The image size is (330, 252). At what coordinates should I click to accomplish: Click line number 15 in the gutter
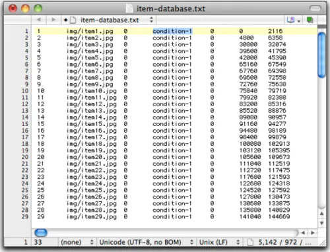point(25,124)
